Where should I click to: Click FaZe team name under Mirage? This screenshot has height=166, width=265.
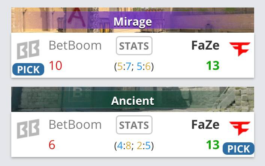[x=205, y=45]
